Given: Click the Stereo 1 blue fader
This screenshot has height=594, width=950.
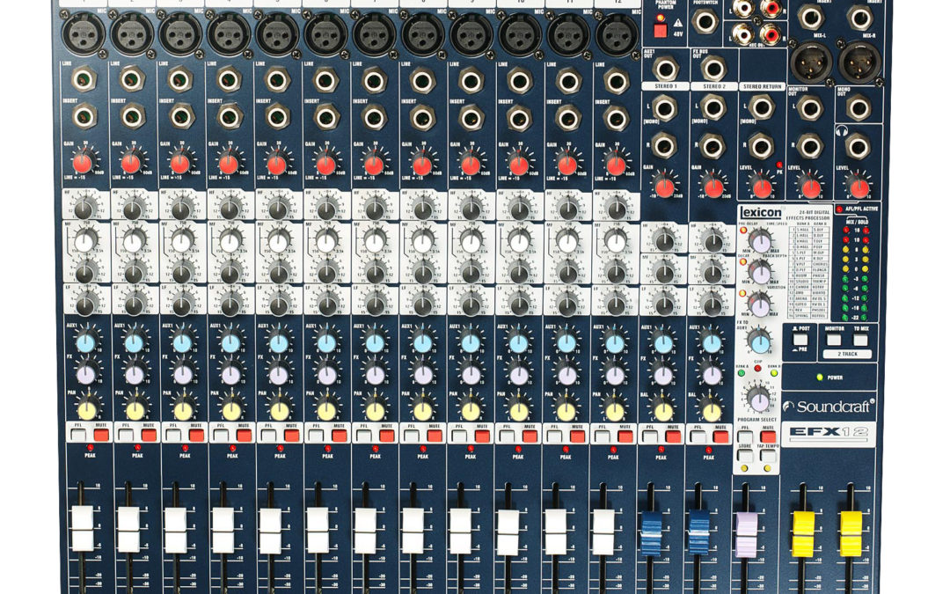Looking at the screenshot, I should click(x=651, y=532).
